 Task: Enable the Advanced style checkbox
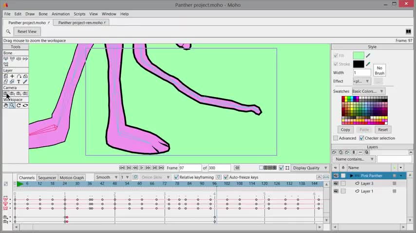click(x=336, y=138)
